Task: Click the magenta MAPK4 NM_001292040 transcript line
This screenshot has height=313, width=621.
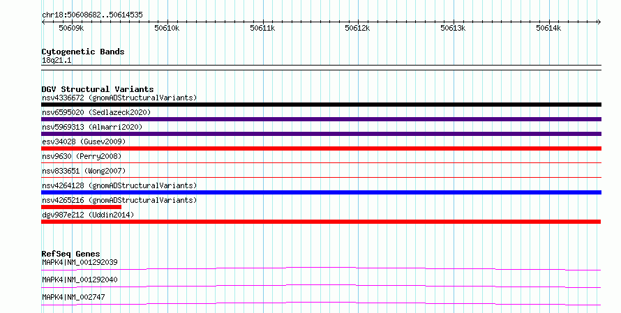Action: pyautogui.click(x=321, y=286)
